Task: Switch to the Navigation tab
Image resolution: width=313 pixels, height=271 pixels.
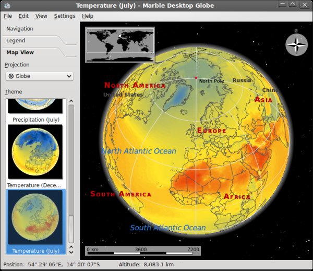Action: coord(20,29)
